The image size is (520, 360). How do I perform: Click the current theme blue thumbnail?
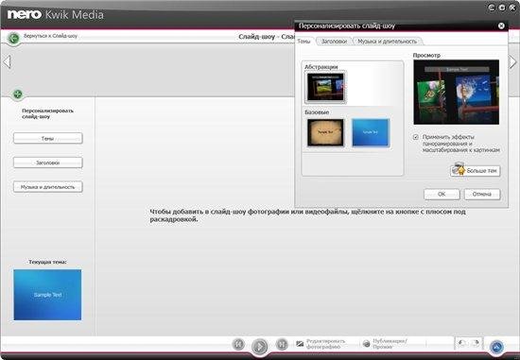tap(47, 295)
